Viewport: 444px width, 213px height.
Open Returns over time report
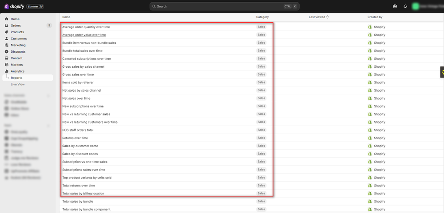point(75,138)
